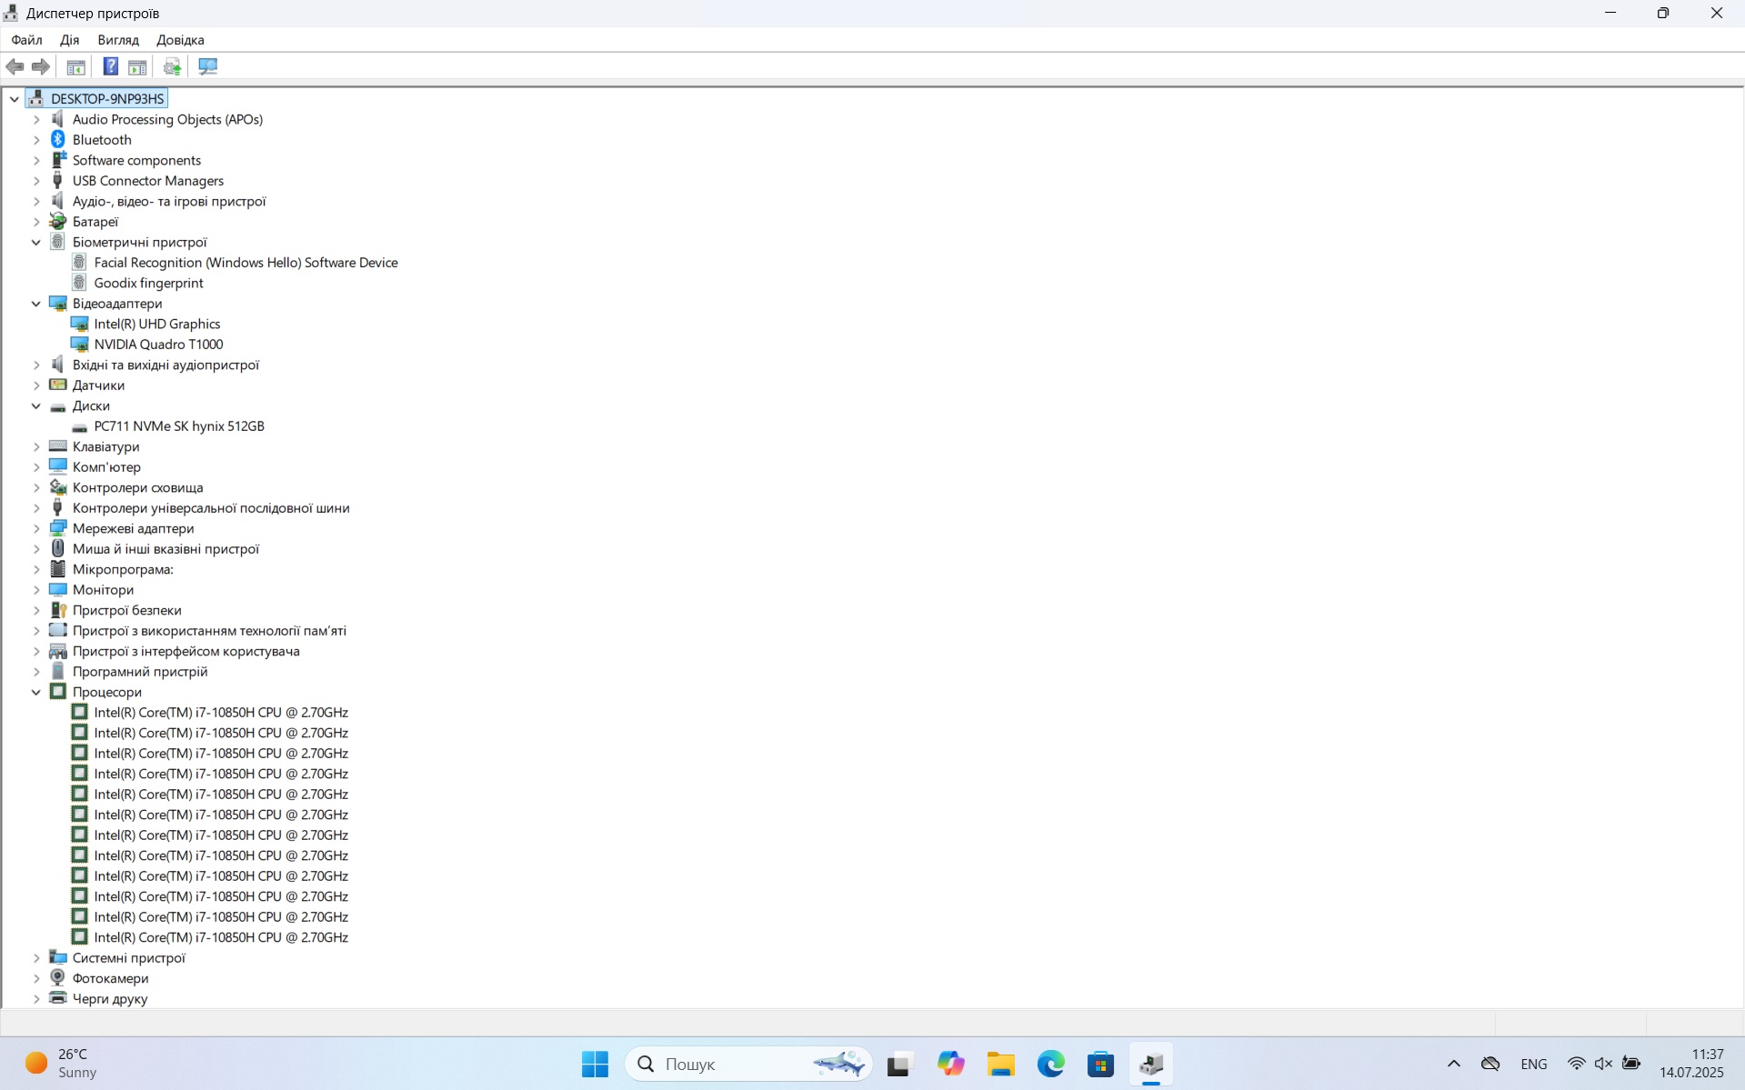Screen dimensions: 1745x1090
Task: Select PC711 NVMe SK hynix 512GB disk
Action: coord(179,425)
